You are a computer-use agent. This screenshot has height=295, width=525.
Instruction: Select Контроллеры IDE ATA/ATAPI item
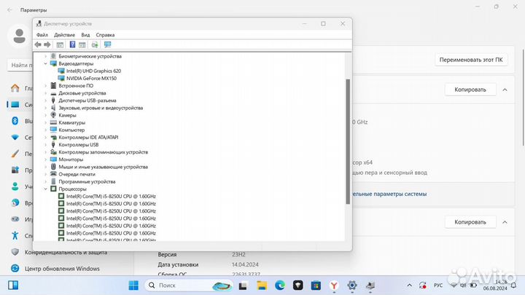pyautogui.click(x=88, y=137)
